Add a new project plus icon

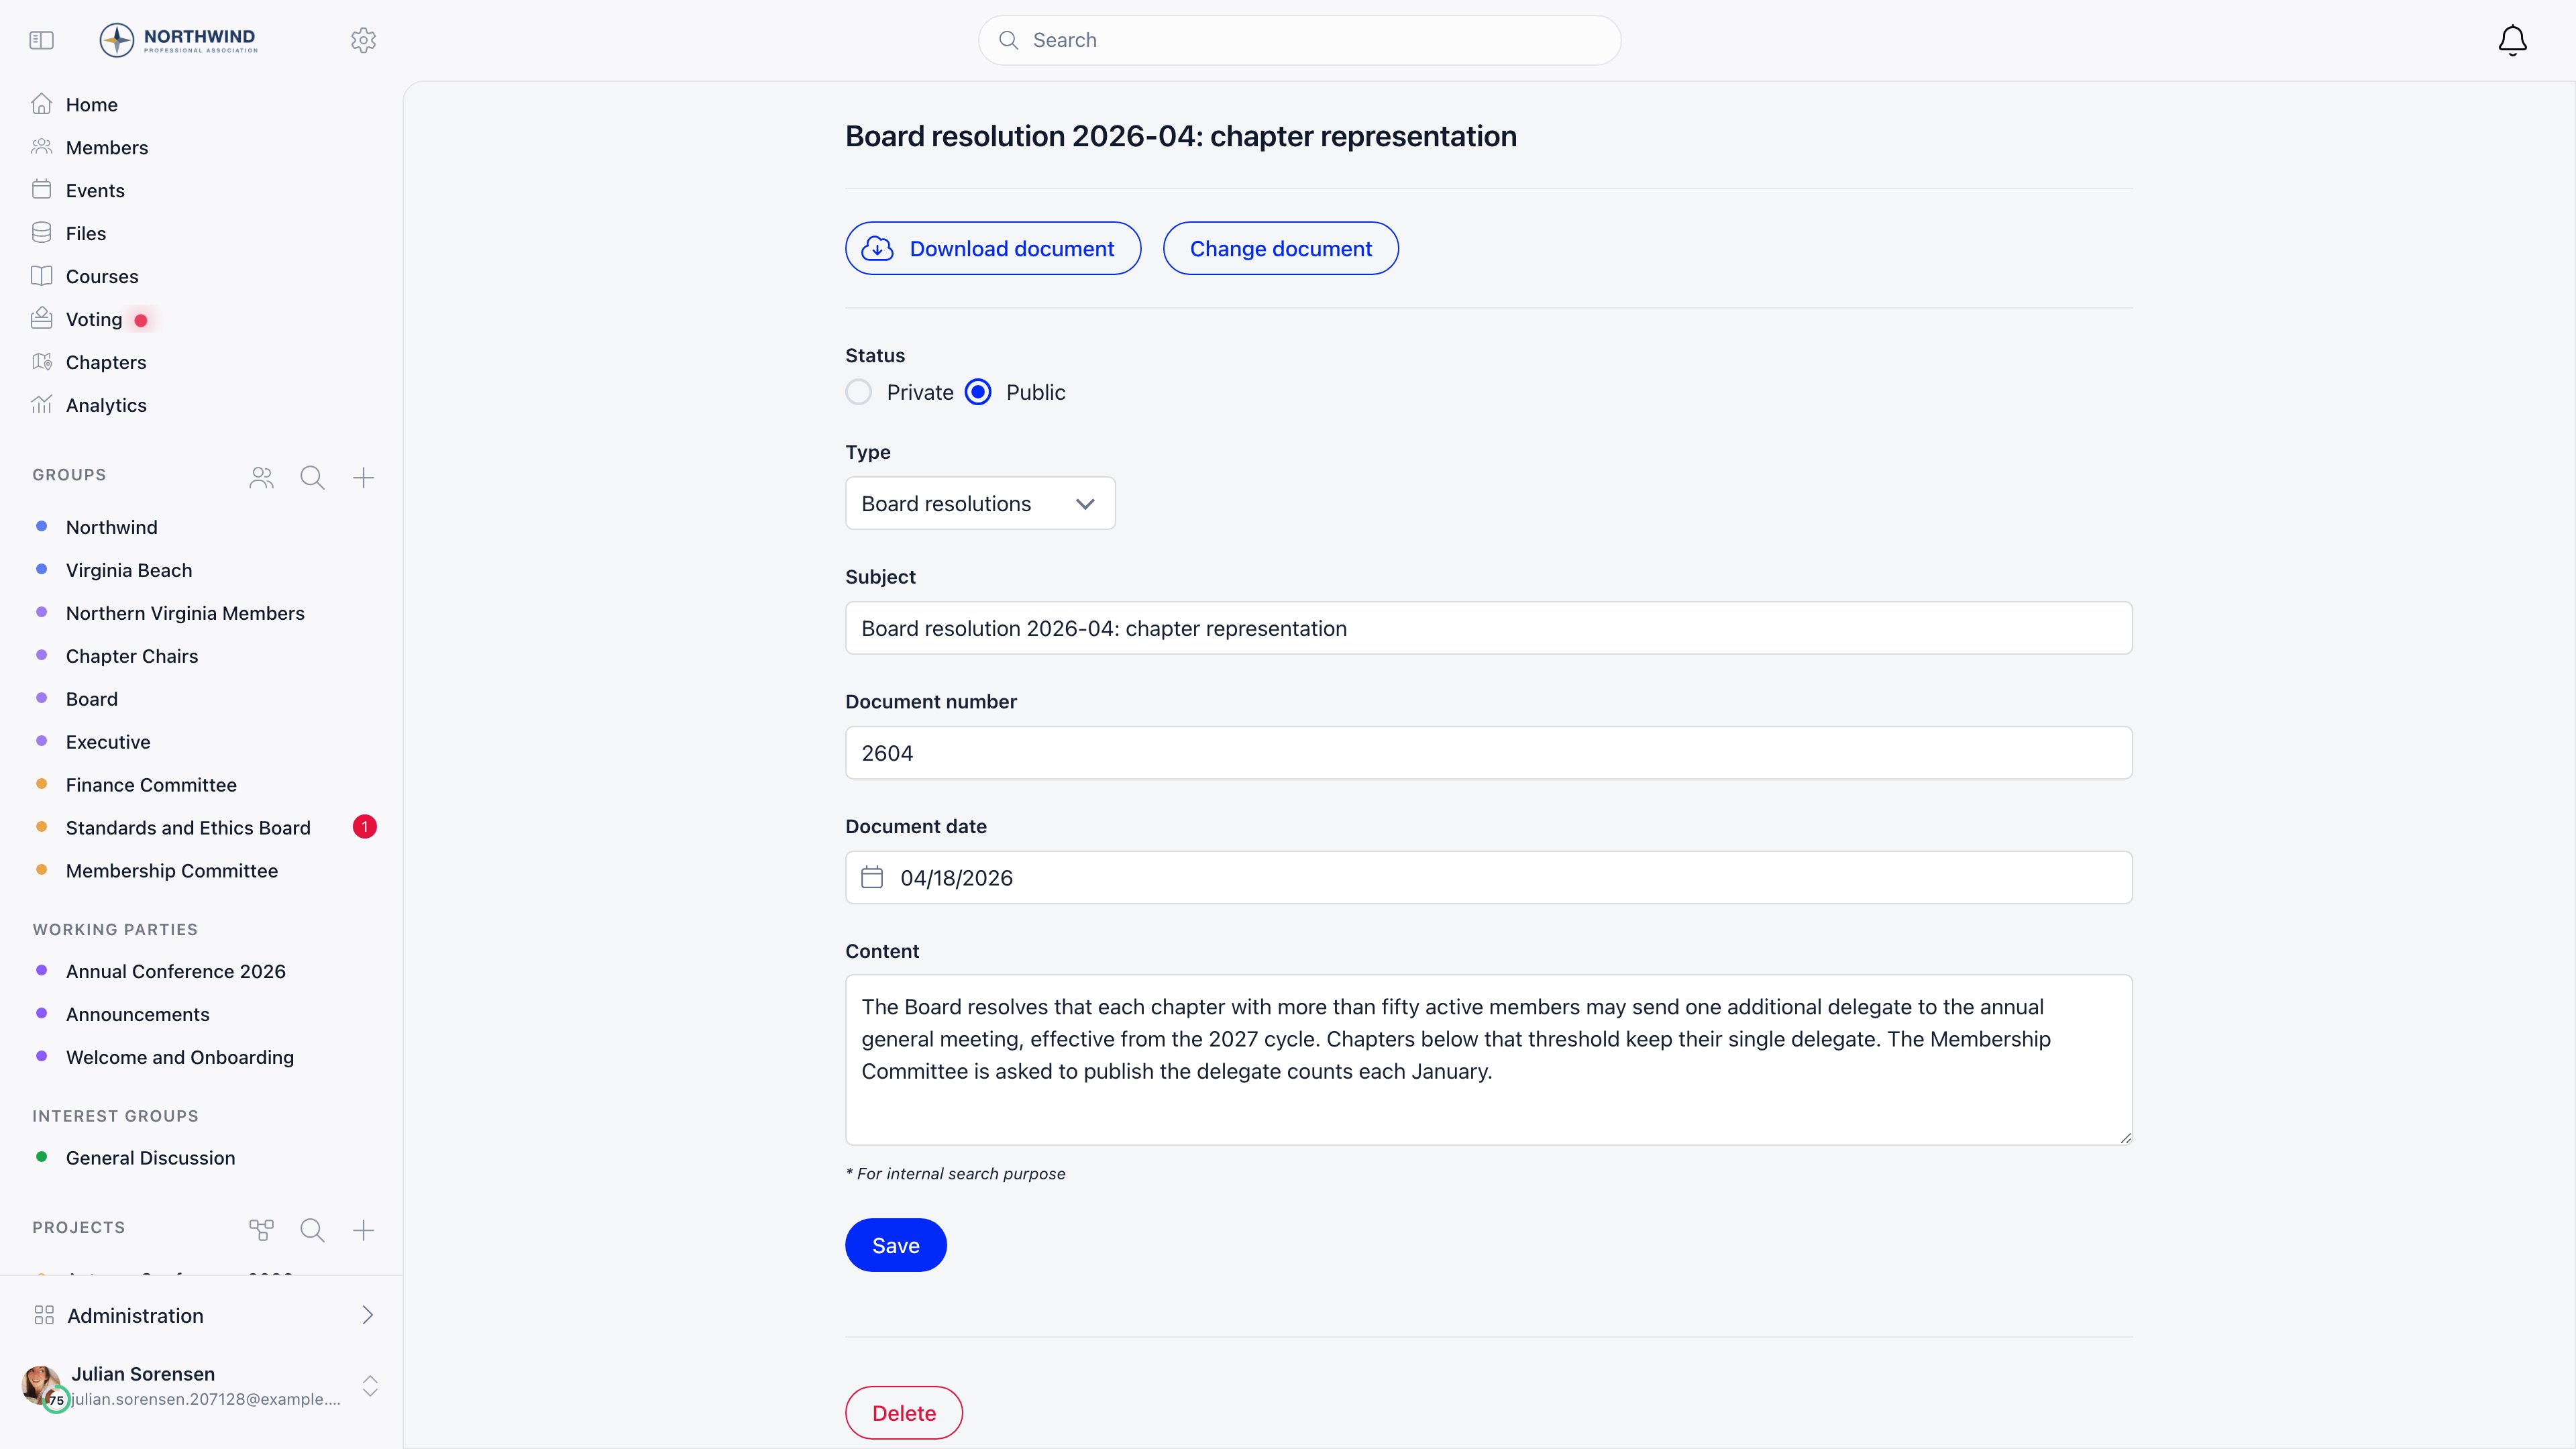[363, 1230]
